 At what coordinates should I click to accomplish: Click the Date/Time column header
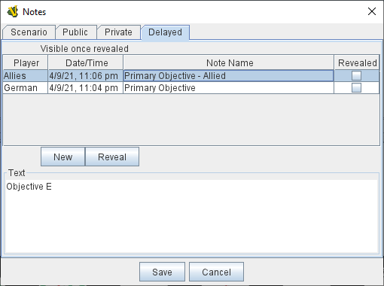[86, 62]
